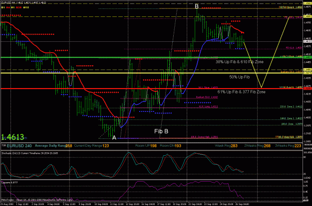Click the '26 Sep 04:00' date on time axis
The width and height of the screenshot is (312, 206).
point(242,204)
